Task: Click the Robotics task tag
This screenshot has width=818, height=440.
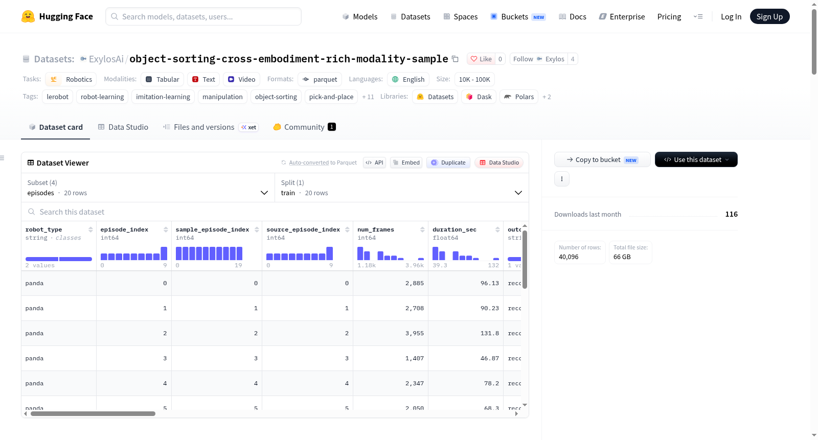Action: pos(71,79)
